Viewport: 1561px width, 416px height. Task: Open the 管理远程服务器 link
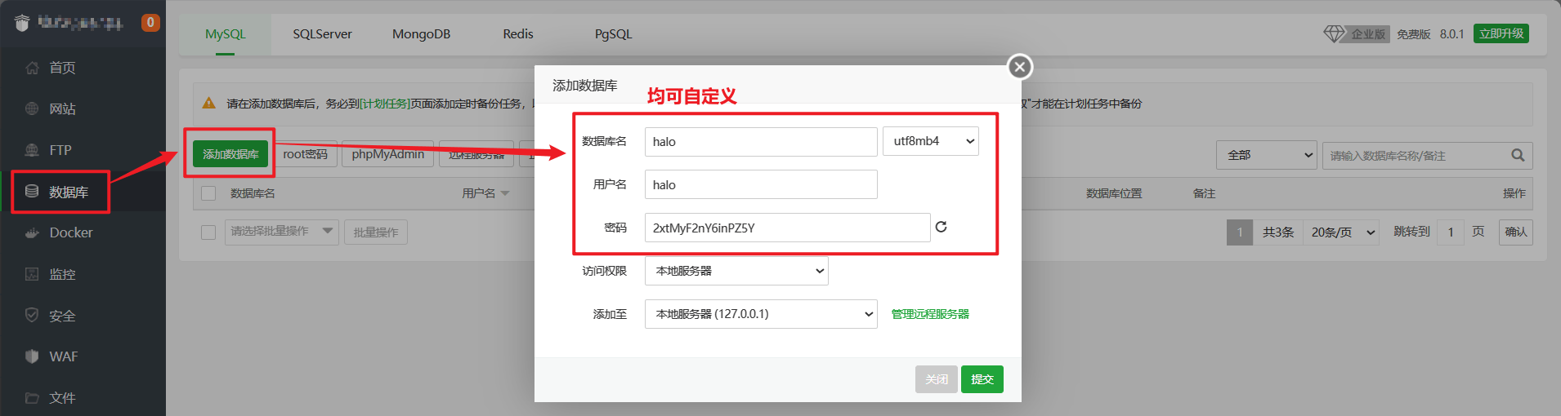click(930, 314)
